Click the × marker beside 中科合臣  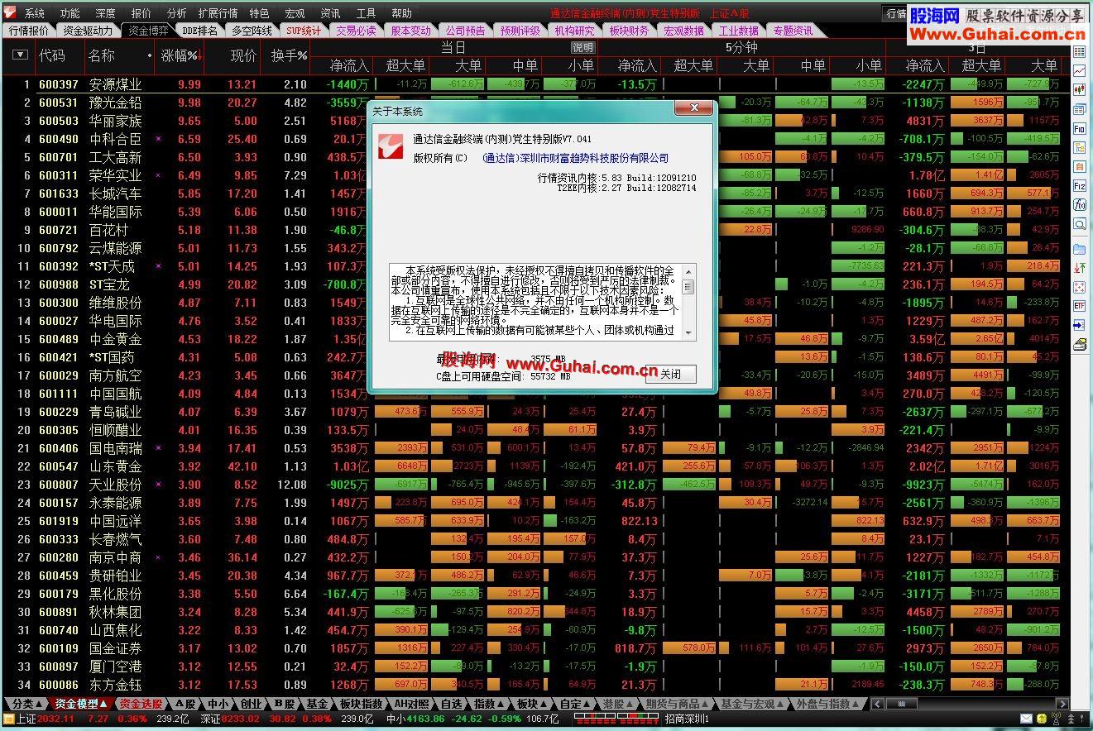(x=158, y=139)
